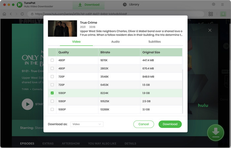
Task: Check the 480P 1870K quality row
Action: (52, 60)
